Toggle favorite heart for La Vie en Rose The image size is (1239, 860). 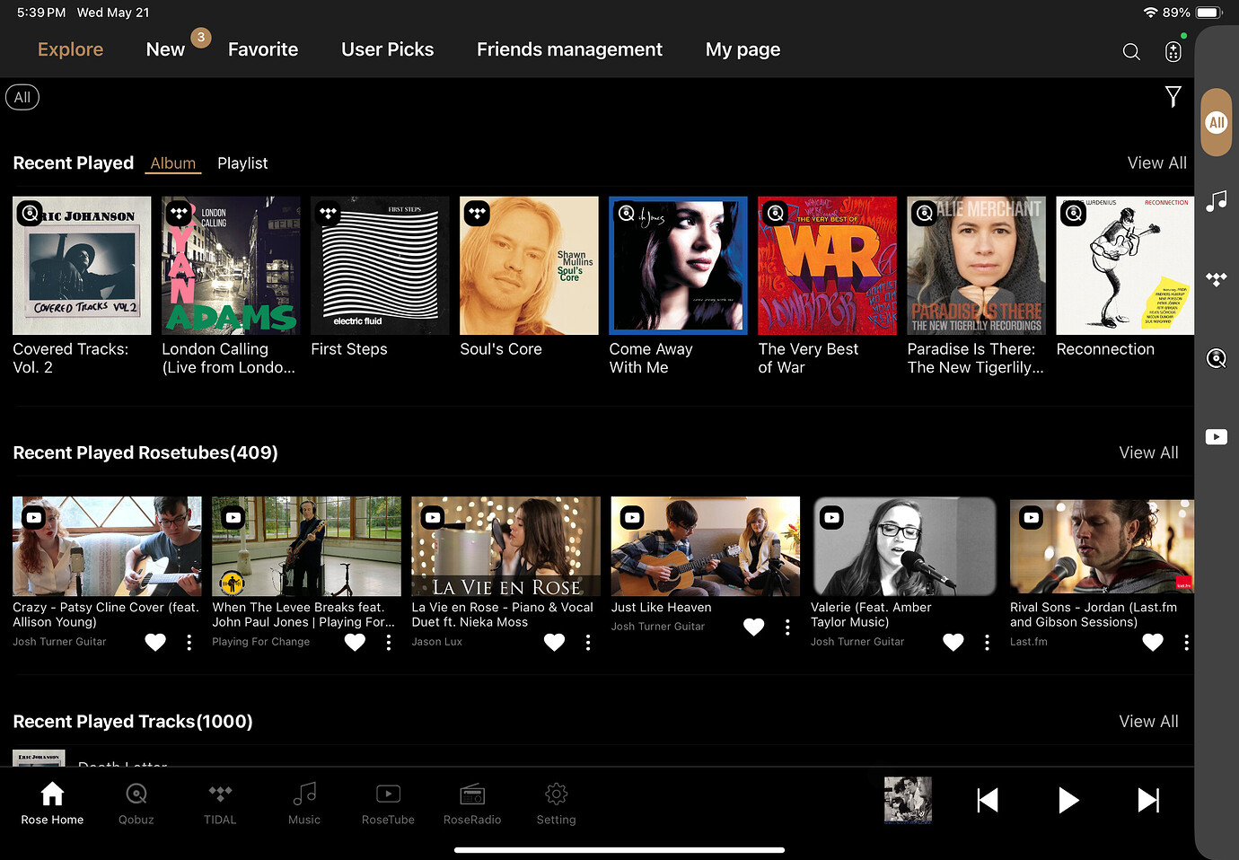pos(554,642)
